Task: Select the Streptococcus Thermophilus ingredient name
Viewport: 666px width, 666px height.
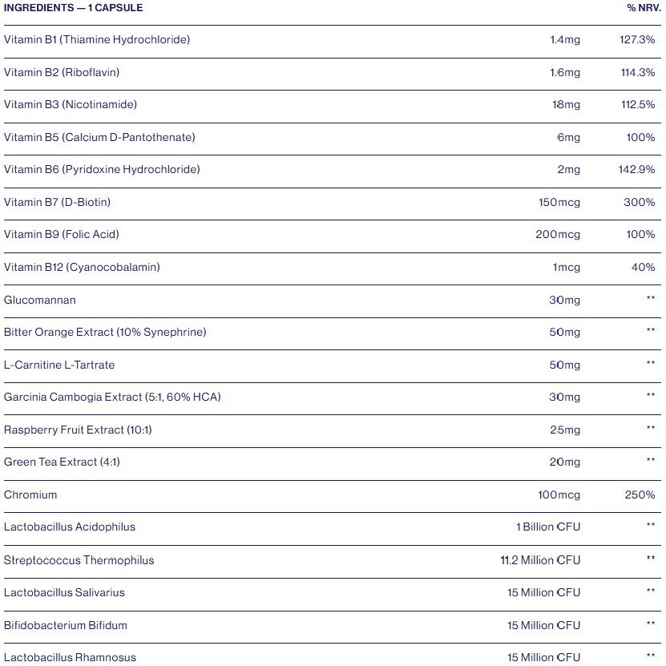Action: click(79, 560)
